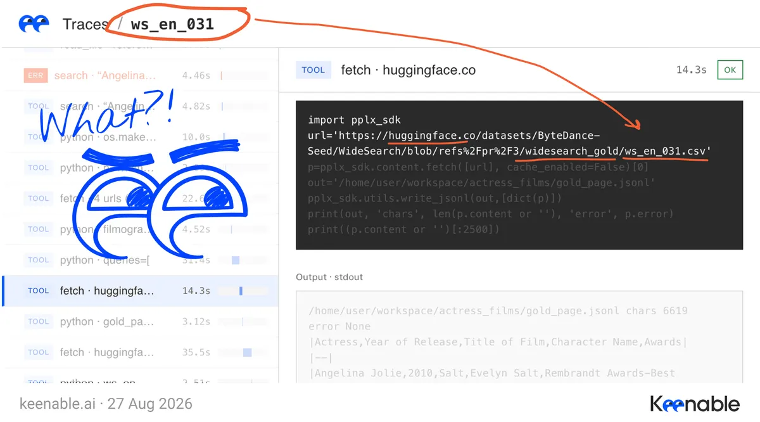760x422 pixels.
Task: Open the python · os.make… trace step
Action: click(x=141, y=137)
